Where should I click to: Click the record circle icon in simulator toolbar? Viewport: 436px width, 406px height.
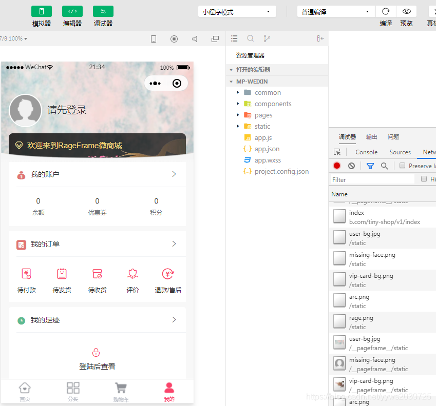click(174, 39)
